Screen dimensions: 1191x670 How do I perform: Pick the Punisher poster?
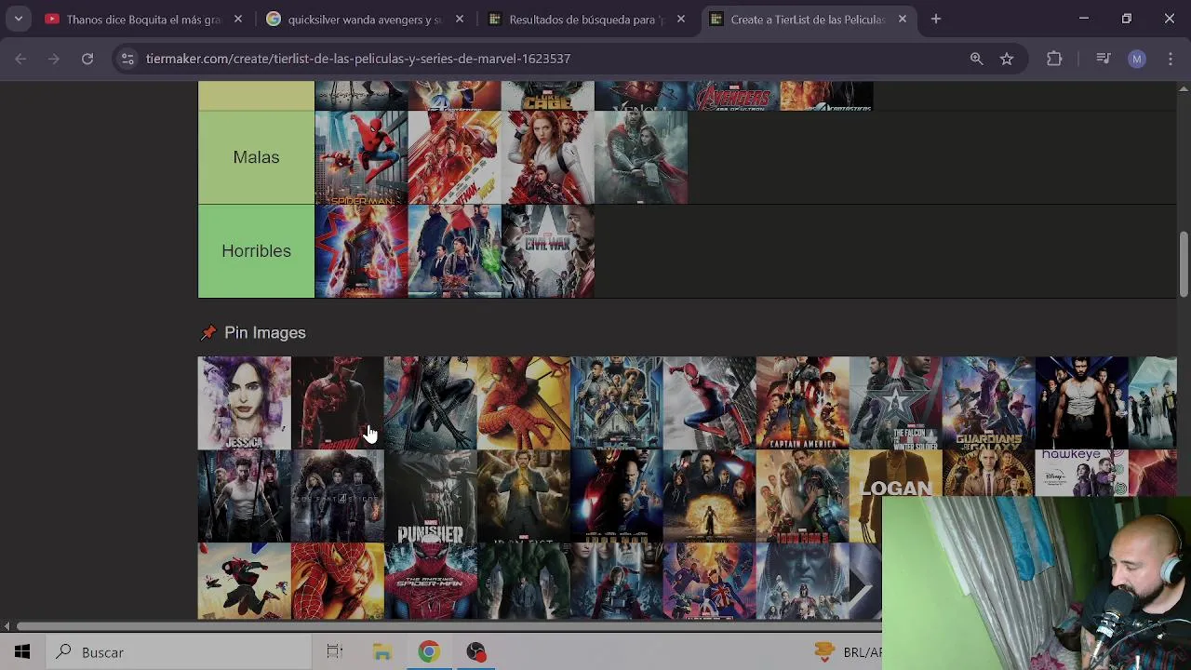pyautogui.click(x=430, y=496)
